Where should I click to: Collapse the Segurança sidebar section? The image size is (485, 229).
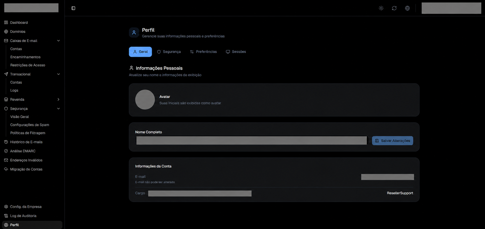coord(59,109)
